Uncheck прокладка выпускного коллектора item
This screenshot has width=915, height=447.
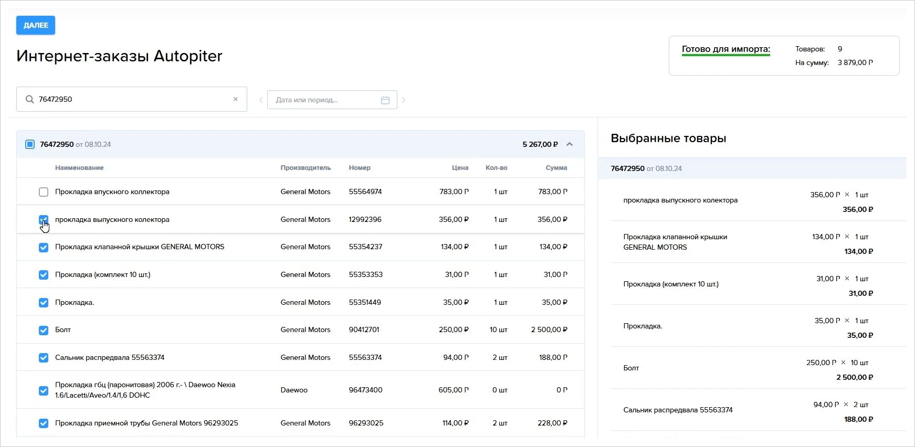click(x=44, y=220)
